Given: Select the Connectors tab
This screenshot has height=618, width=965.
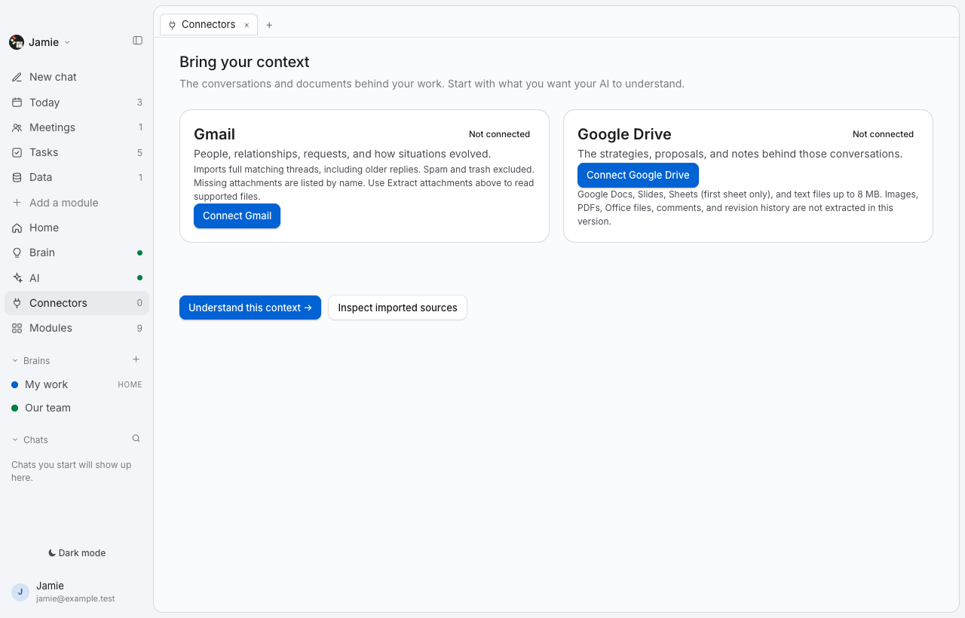Looking at the screenshot, I should [x=209, y=25].
